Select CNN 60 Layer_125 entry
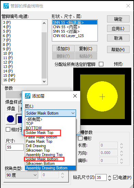The width and height of the screenshot is (134, 188). 75,36
